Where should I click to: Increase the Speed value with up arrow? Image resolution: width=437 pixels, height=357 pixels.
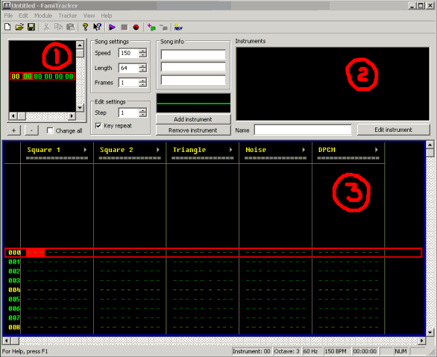pyautogui.click(x=142, y=51)
